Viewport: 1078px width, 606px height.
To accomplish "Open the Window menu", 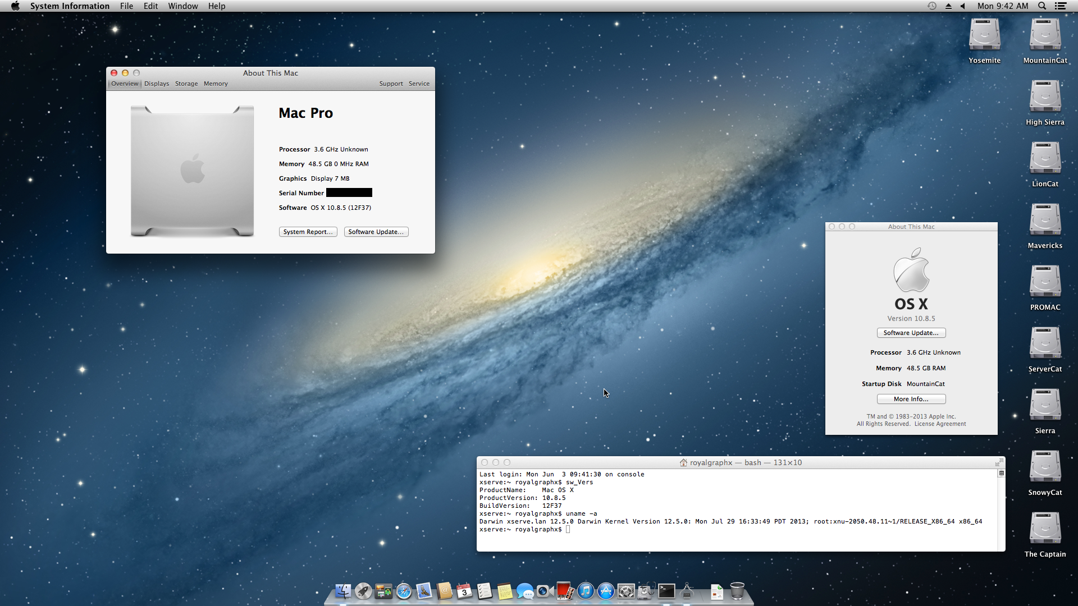I will coord(183,6).
